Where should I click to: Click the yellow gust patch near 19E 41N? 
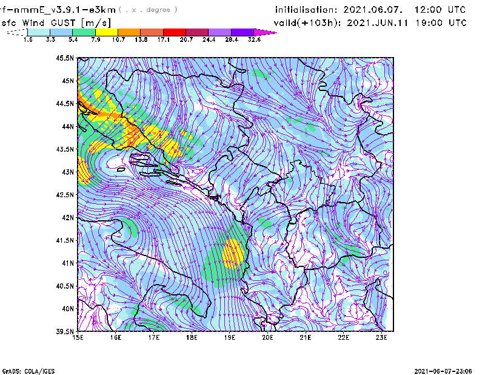232,253
